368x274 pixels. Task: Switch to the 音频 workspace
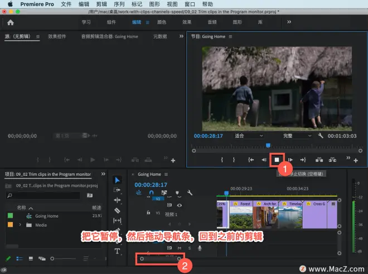[x=212, y=22]
